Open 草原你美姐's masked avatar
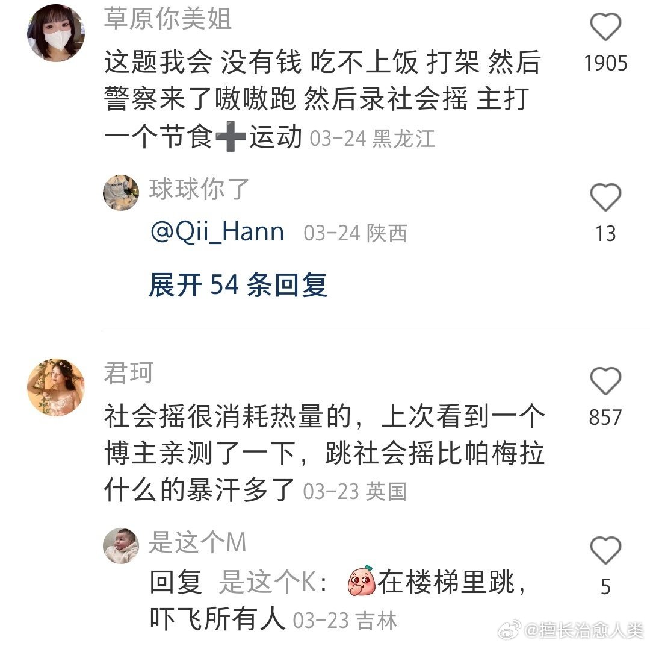The image size is (650, 646). click(56, 33)
